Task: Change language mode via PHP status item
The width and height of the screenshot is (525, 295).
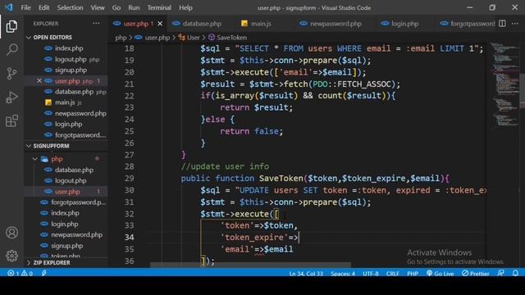Action: point(412,273)
